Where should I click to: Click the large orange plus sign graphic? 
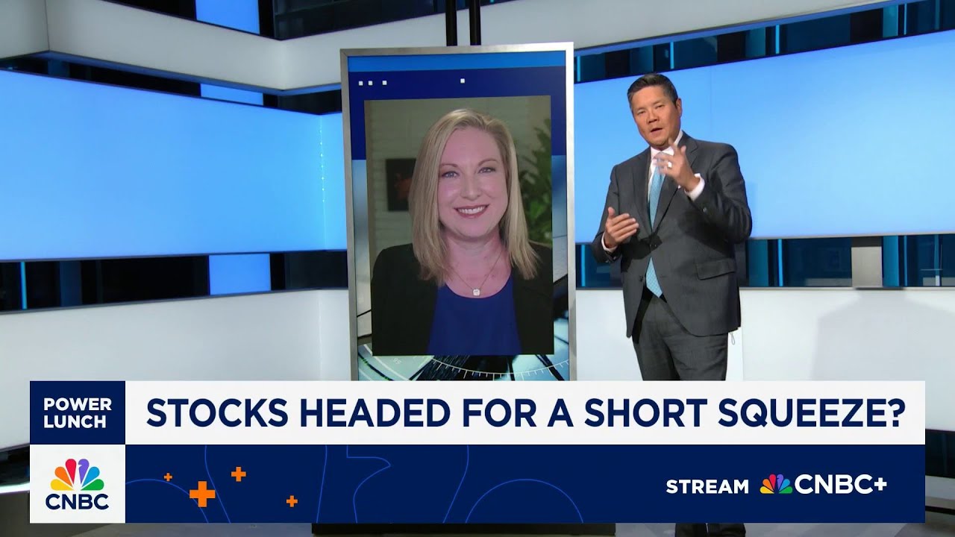point(202,494)
